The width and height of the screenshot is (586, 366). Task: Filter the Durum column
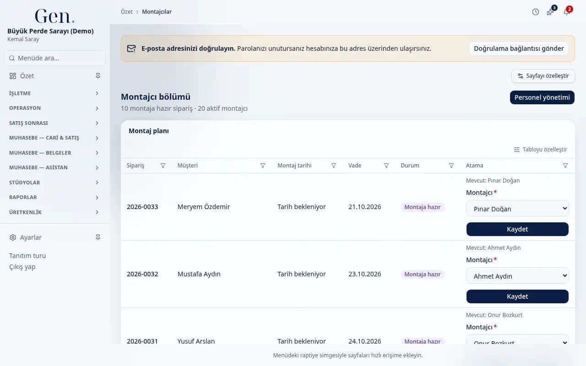(451, 166)
